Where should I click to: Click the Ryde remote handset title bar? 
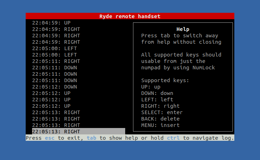click(x=130, y=16)
